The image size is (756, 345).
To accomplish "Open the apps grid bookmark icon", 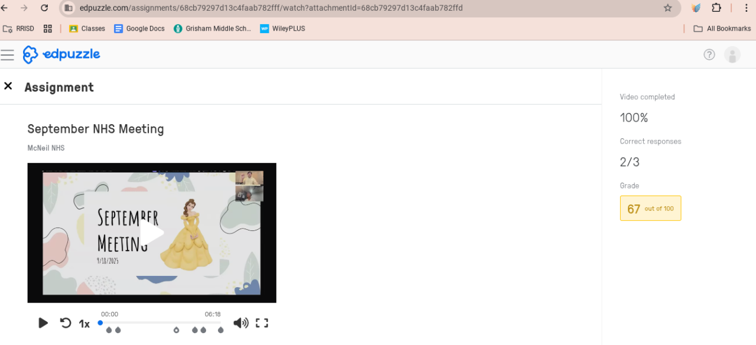I will 48,28.
